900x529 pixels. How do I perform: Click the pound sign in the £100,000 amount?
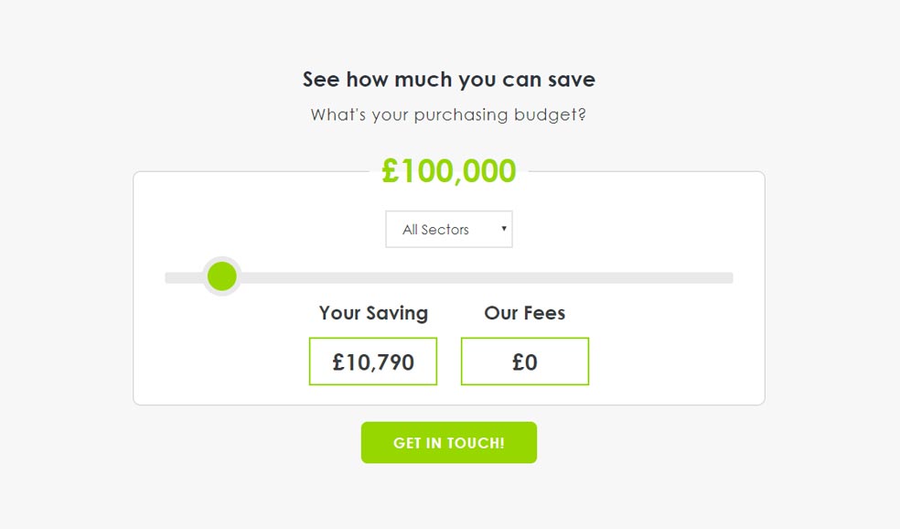point(391,171)
